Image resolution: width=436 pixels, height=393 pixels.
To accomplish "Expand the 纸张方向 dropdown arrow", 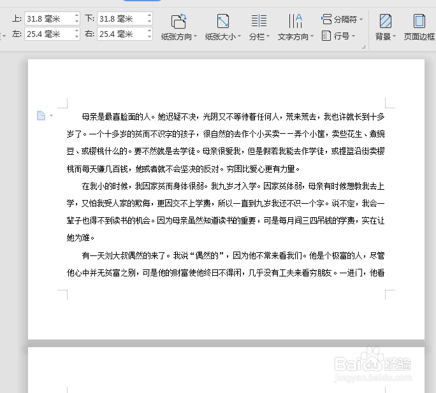I will coord(196,36).
